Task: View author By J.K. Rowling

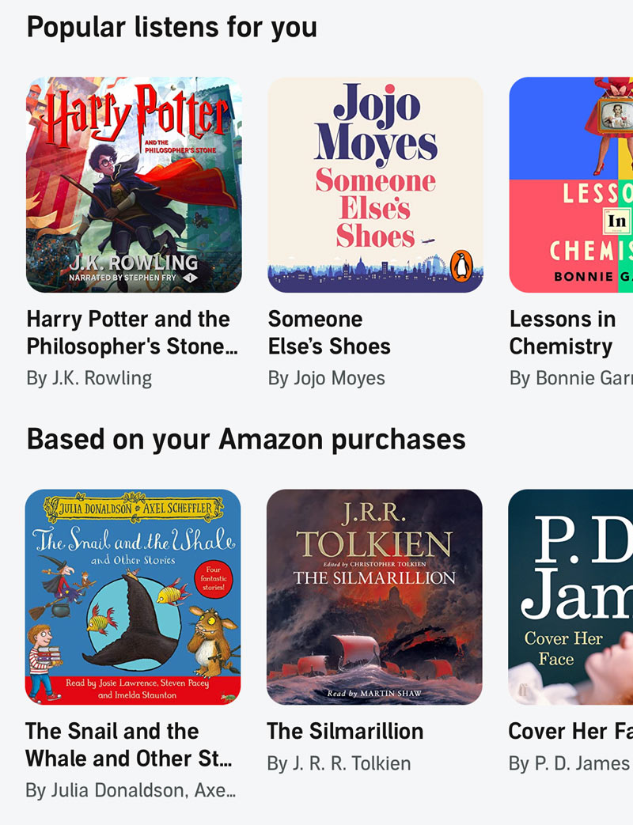Action: (x=89, y=378)
